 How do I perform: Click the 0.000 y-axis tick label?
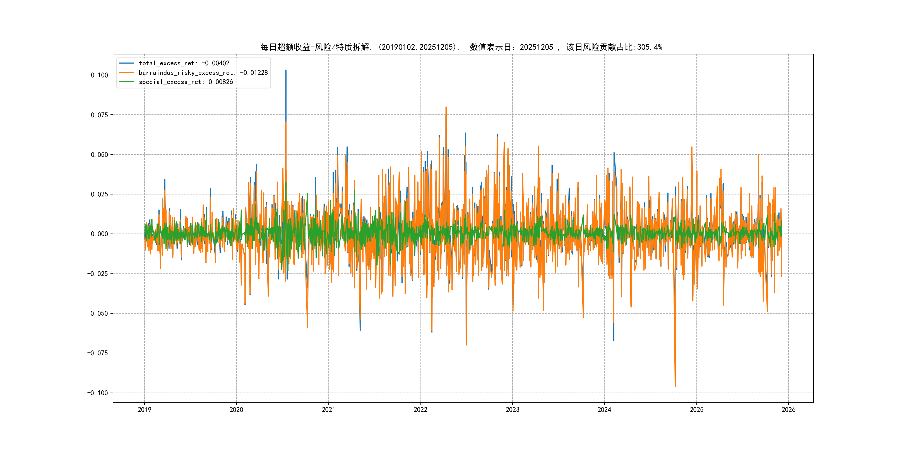pos(99,234)
